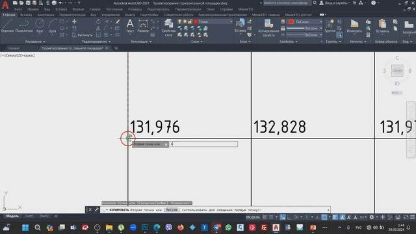Toggle polar tracking in status bar
Screen dimensions: 416x234
(x=296, y=217)
